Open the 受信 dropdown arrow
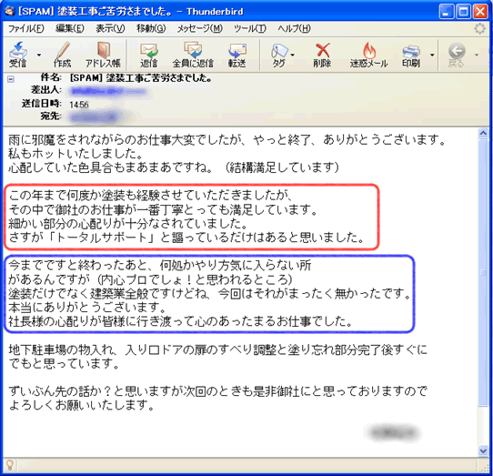The width and height of the screenshot is (493, 476). point(39,55)
